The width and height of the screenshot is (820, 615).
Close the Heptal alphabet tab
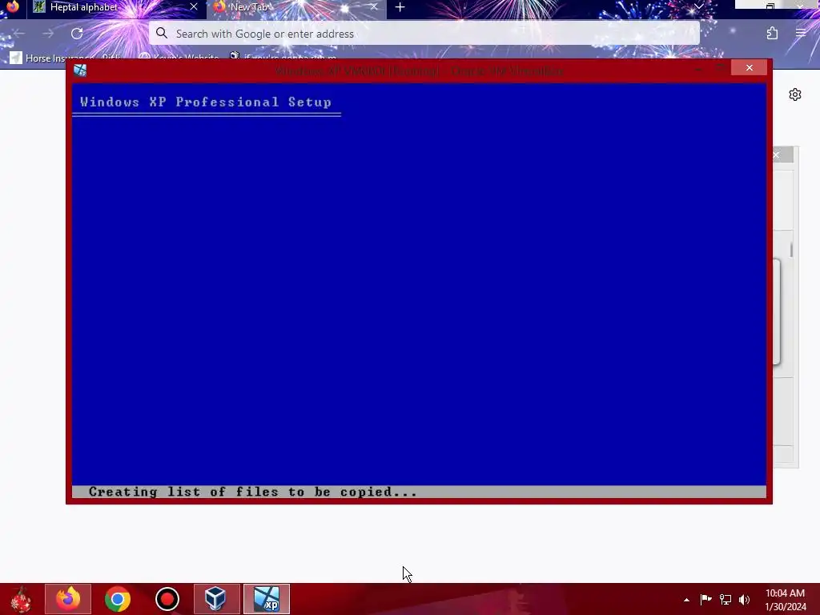pyautogui.click(x=194, y=6)
